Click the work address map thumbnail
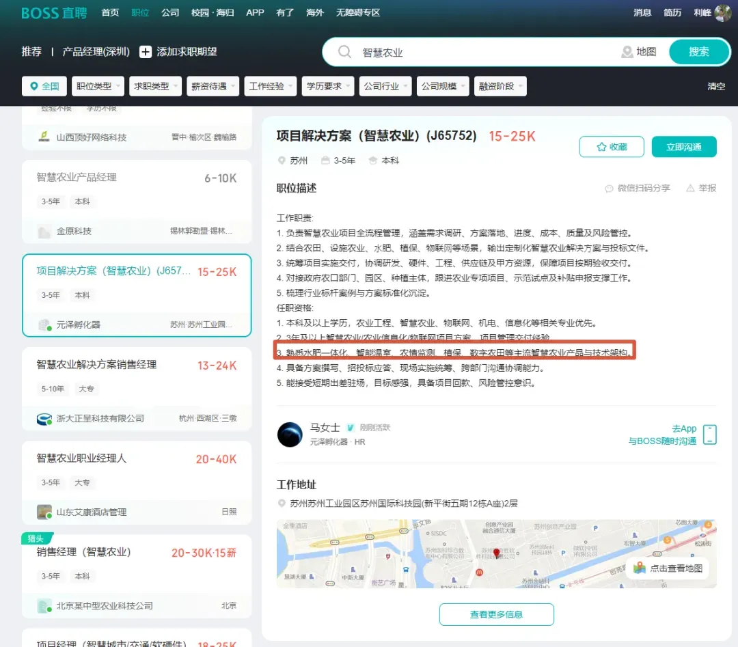Viewport: 738px width, 647px height. [x=497, y=554]
